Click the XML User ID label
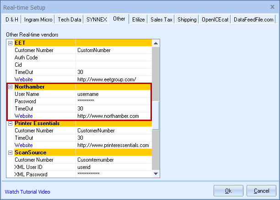 click(28, 167)
